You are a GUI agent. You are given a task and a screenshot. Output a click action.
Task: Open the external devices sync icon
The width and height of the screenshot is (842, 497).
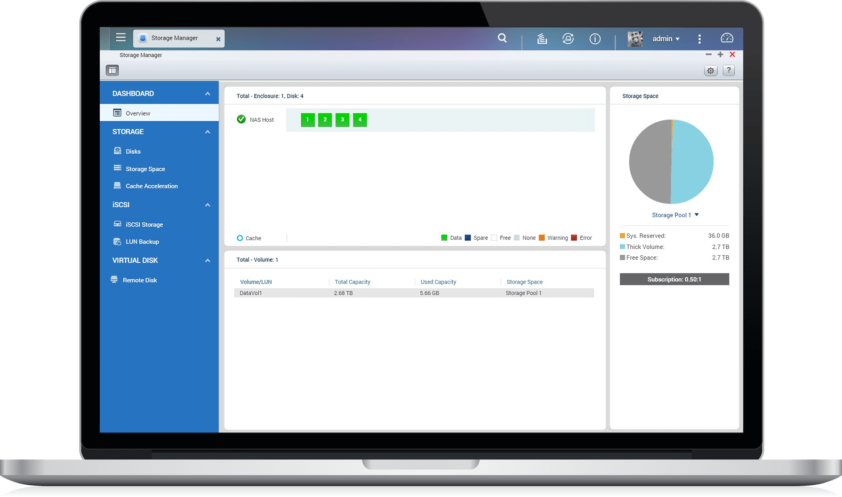point(568,39)
